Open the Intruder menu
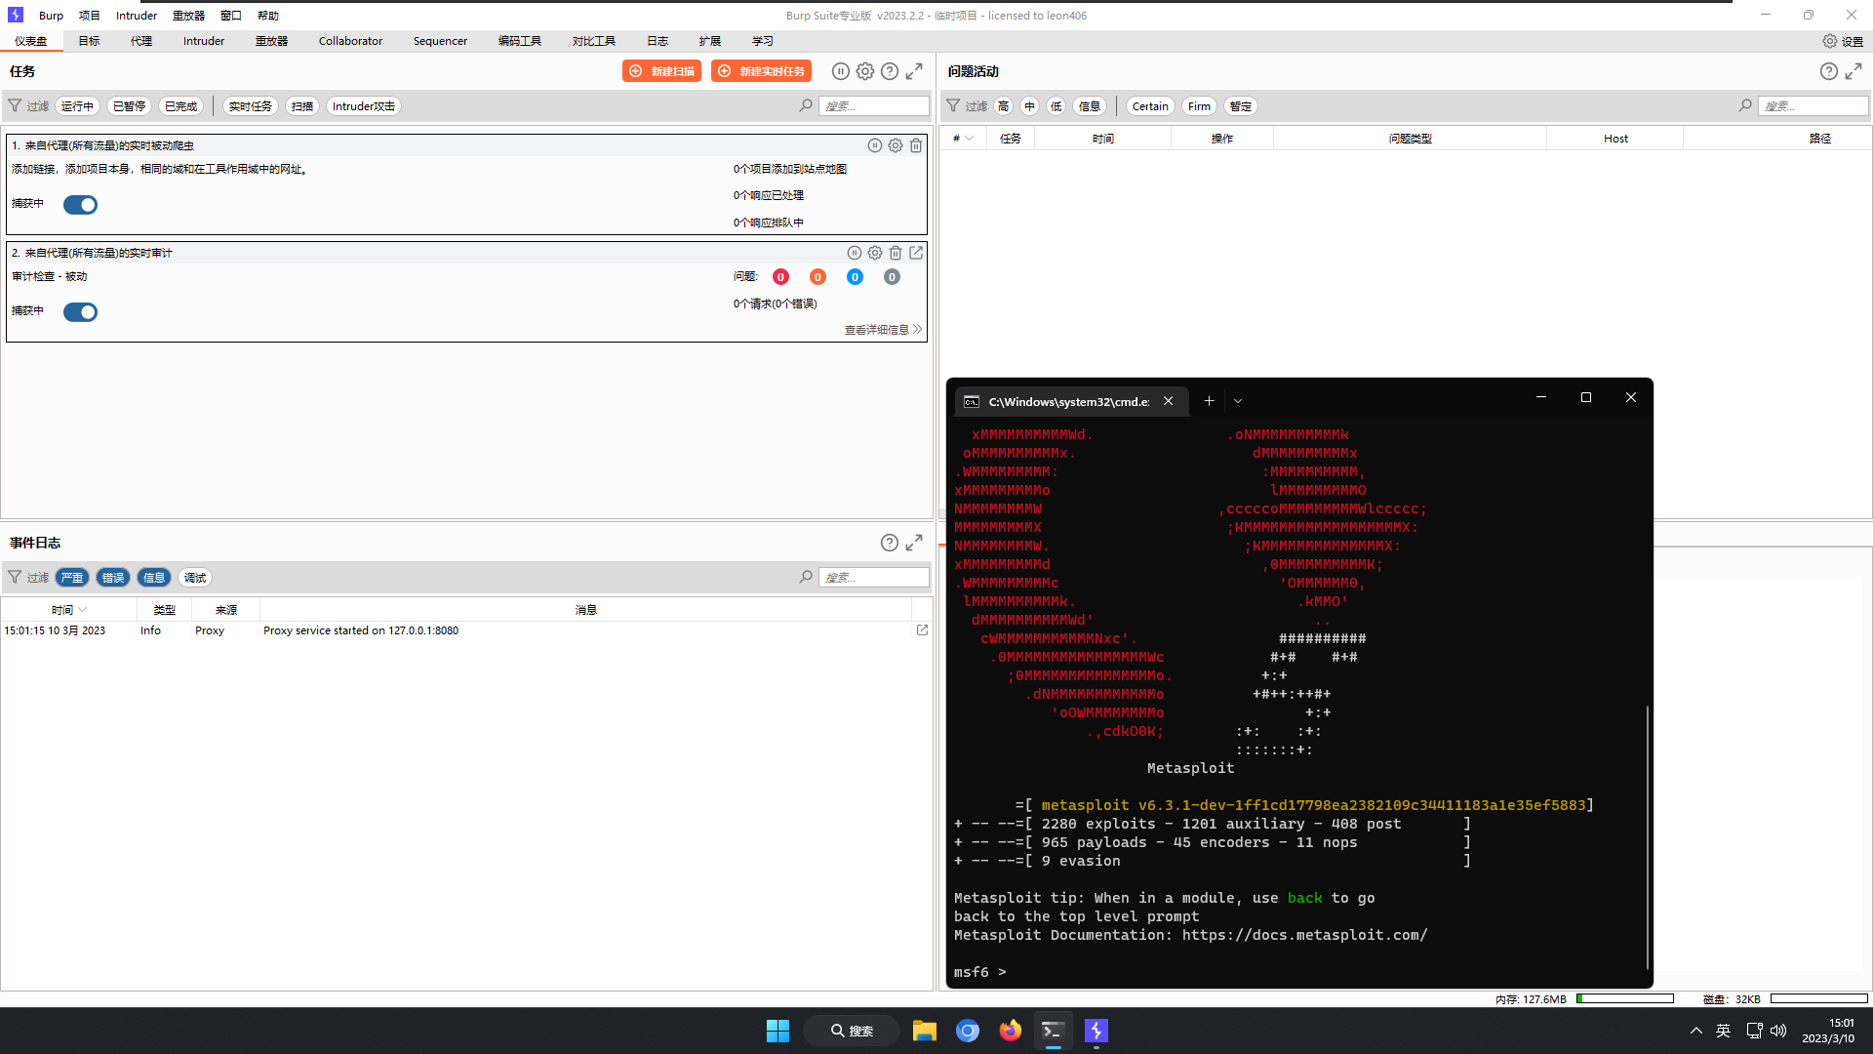1873x1054 pixels. pyautogui.click(x=136, y=15)
